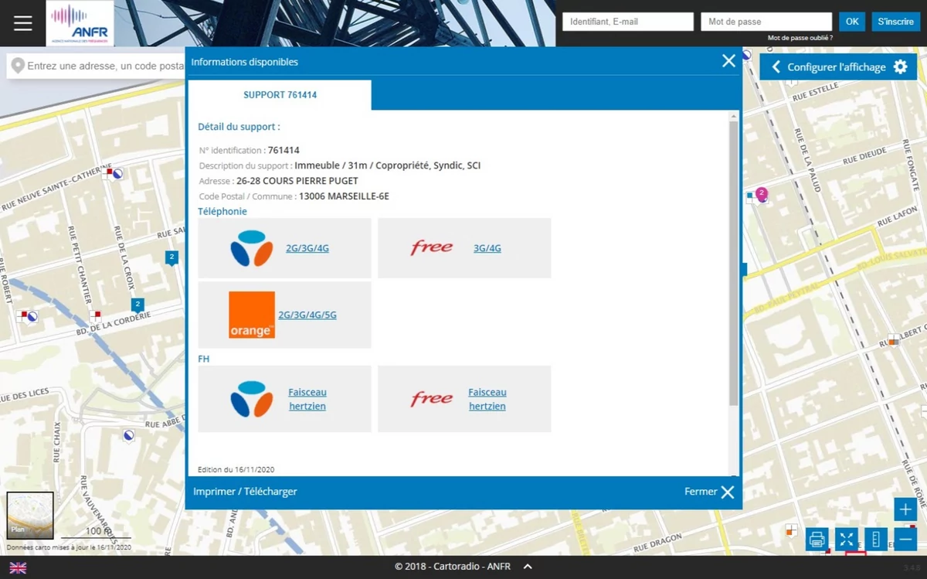The height and width of the screenshot is (579, 927).
Task: Click the dialog's vertical scrollbar
Action: coord(733,263)
